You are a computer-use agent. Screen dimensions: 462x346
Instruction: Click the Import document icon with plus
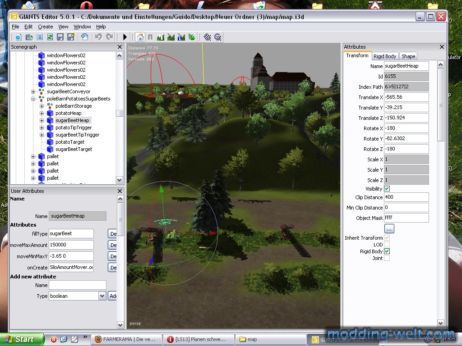point(84,37)
